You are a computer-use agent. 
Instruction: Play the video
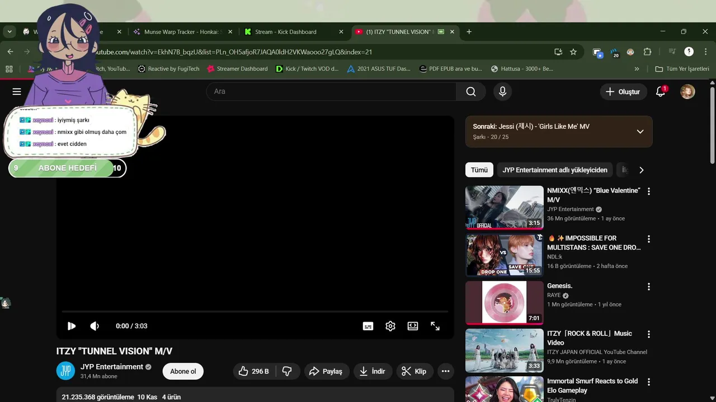click(x=72, y=326)
